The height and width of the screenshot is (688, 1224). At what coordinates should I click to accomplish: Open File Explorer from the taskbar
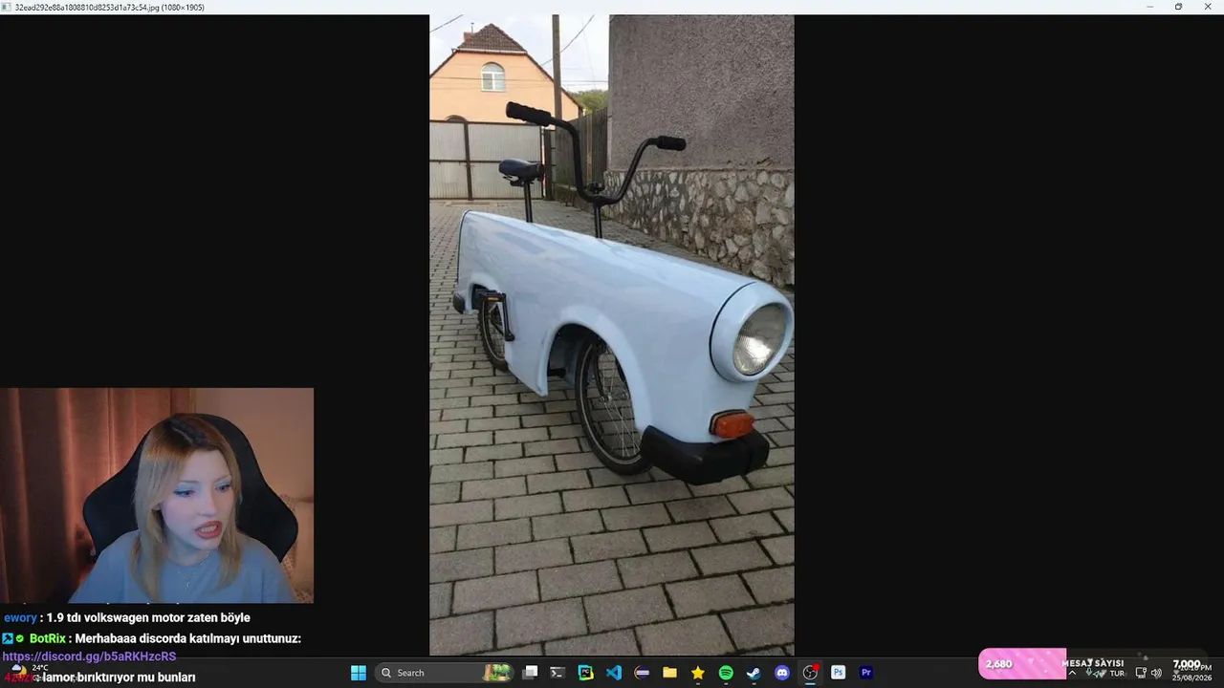point(670,673)
